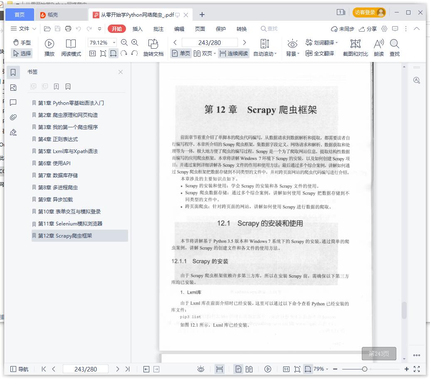
Task: Click the ribbon search box
Action: click(x=269, y=29)
